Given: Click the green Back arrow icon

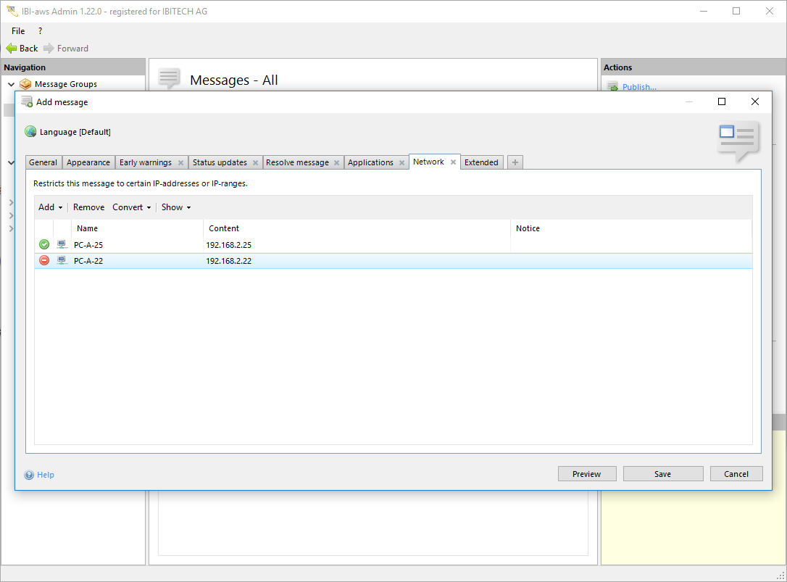Looking at the screenshot, I should point(12,49).
